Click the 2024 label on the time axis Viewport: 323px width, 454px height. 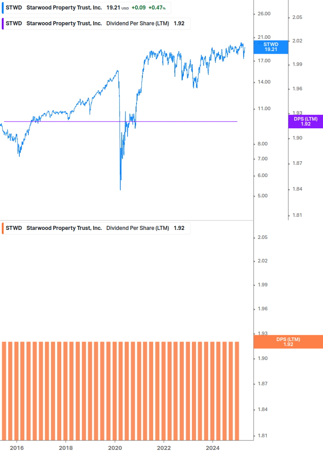(213, 448)
